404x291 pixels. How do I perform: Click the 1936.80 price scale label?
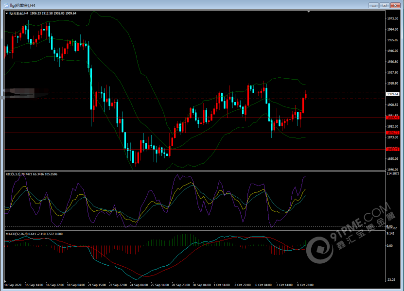tap(393, 62)
